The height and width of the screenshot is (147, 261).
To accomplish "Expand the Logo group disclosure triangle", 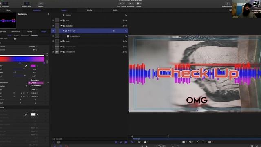I will pyautogui.click(x=61, y=42).
